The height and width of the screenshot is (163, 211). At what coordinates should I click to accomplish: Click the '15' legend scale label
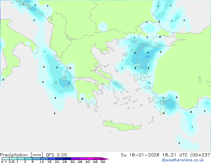(49, 162)
